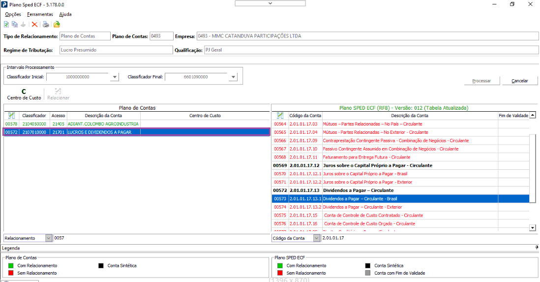Image resolution: width=540 pixels, height=282 pixels.
Task: Select the ADIANT.COLOMBO AGROINDUSTRIA account row
Action: click(137, 124)
